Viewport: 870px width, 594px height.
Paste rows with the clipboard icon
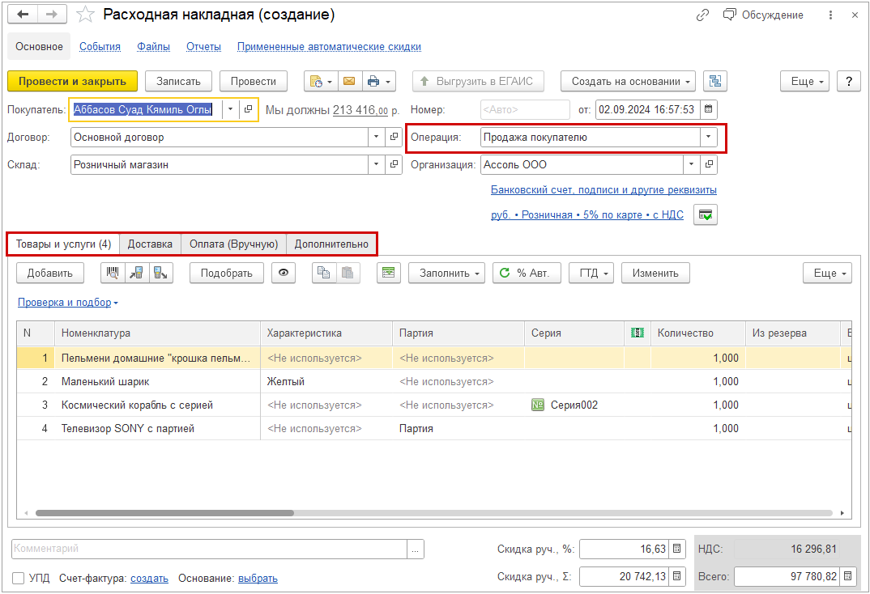[348, 274]
